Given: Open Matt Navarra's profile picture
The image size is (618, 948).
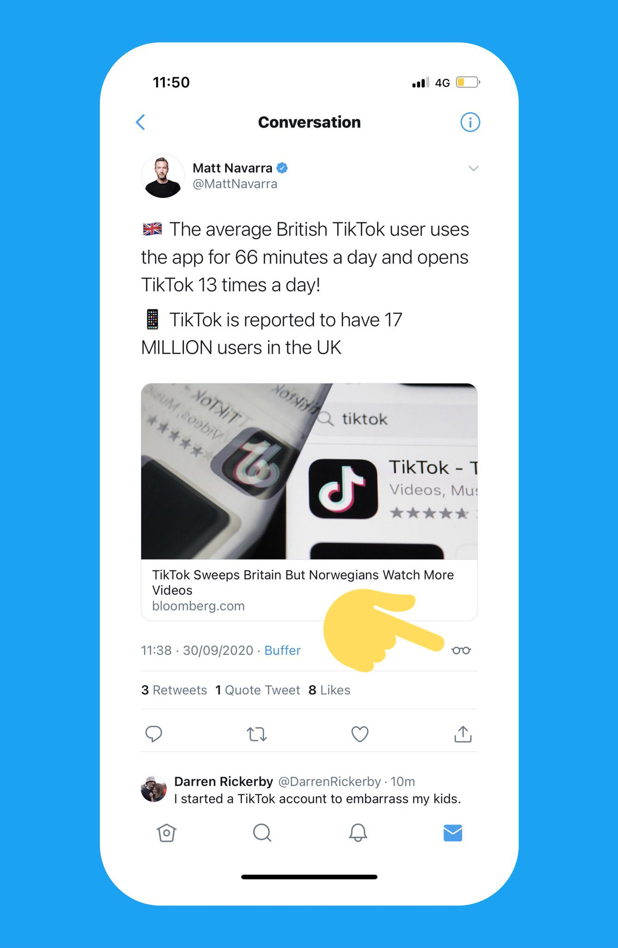Looking at the screenshot, I should click(x=162, y=176).
